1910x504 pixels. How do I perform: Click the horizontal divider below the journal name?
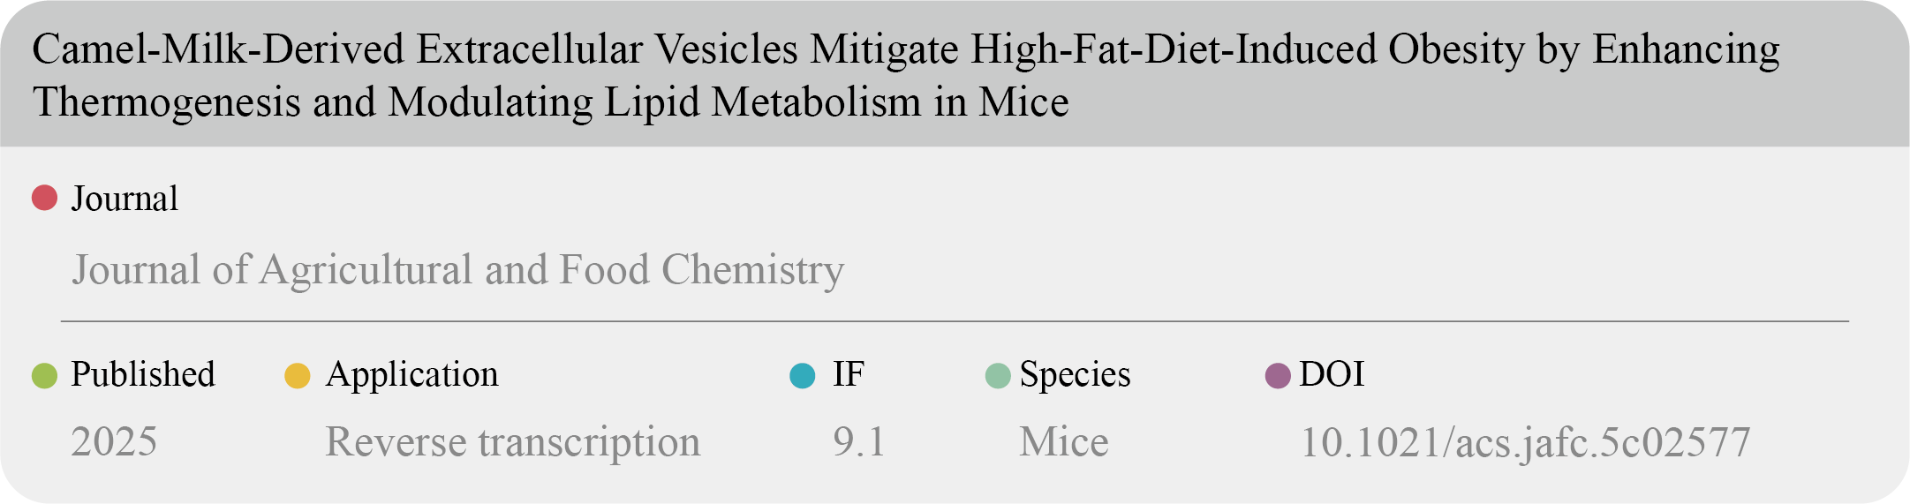(954, 321)
